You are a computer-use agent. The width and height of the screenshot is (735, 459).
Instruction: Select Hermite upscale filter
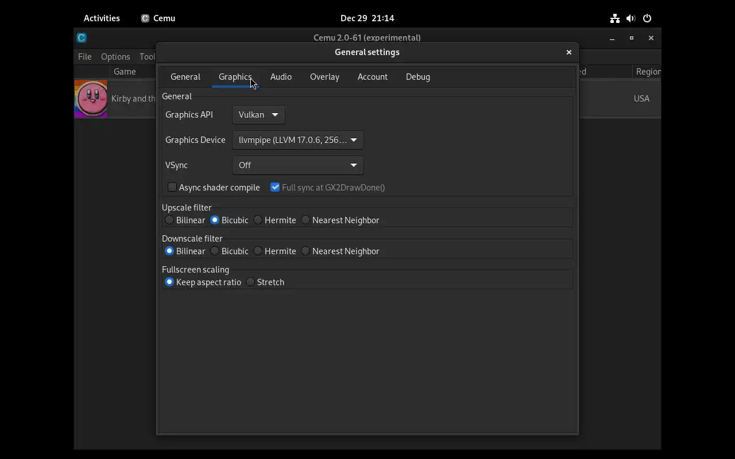click(258, 220)
